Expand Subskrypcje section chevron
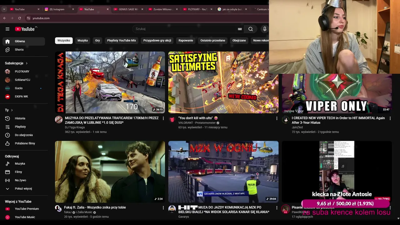The height and width of the screenshot is (225, 400). click(x=27, y=63)
